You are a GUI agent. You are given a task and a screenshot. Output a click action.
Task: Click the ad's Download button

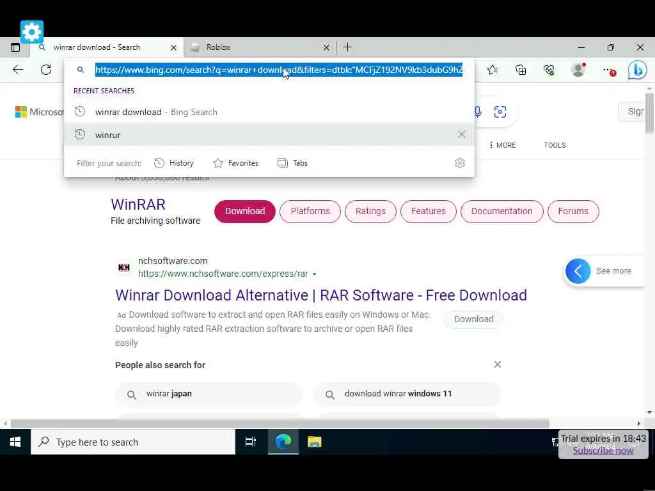pos(474,319)
